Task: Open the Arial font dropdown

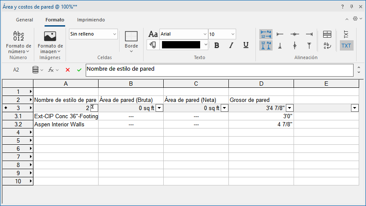Action: pyautogui.click(x=183, y=34)
